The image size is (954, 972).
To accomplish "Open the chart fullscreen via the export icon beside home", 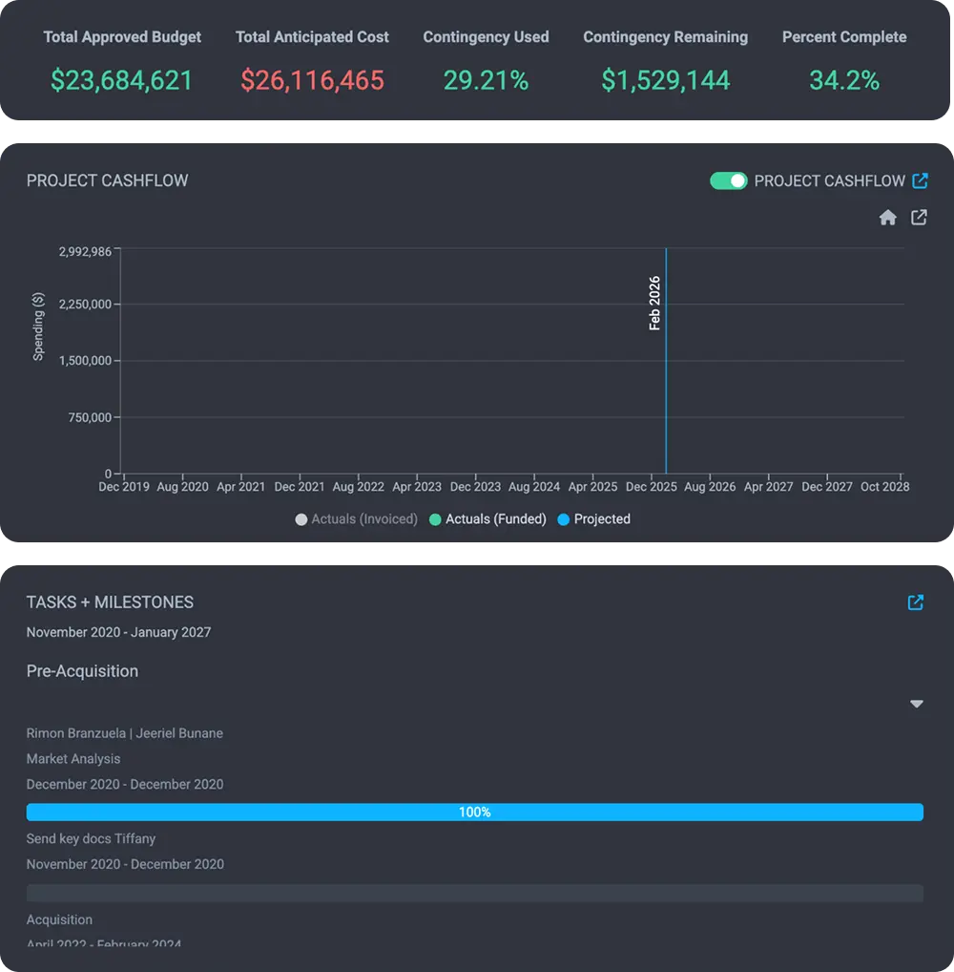I will (918, 218).
